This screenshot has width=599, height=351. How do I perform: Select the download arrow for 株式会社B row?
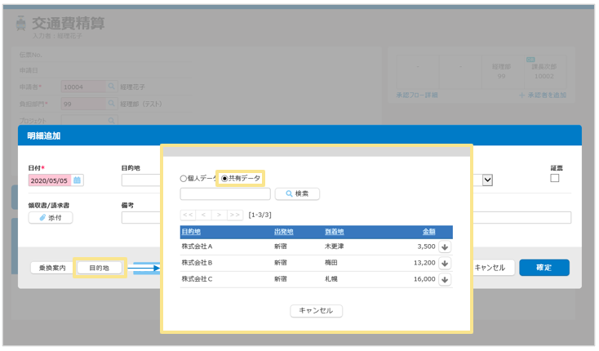pyautogui.click(x=445, y=263)
